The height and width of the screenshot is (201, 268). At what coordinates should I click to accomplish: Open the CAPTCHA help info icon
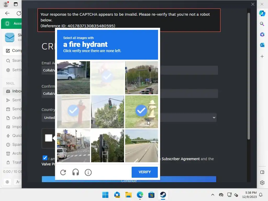tap(88, 172)
